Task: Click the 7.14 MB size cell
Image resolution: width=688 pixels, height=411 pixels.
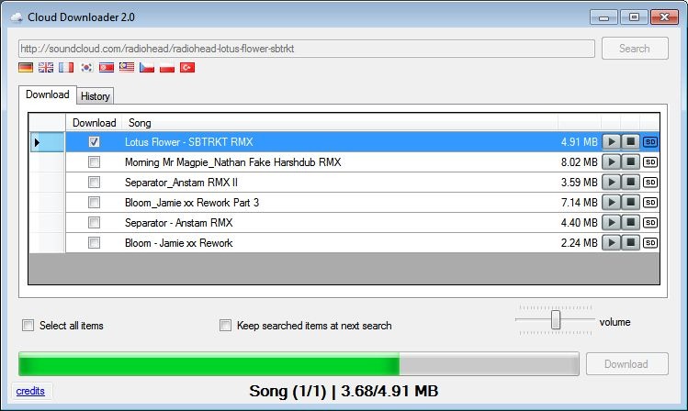Action: tap(580, 203)
